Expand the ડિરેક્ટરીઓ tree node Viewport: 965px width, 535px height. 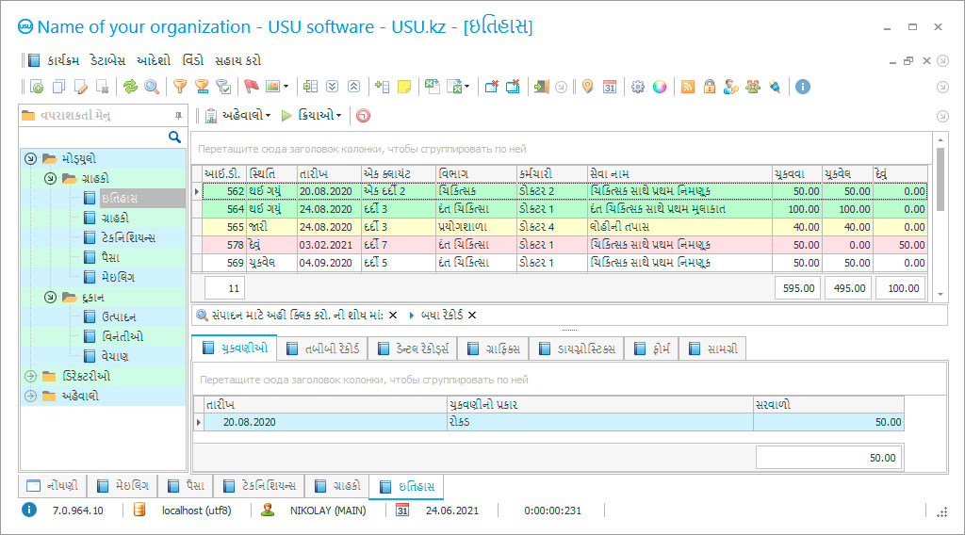point(30,376)
